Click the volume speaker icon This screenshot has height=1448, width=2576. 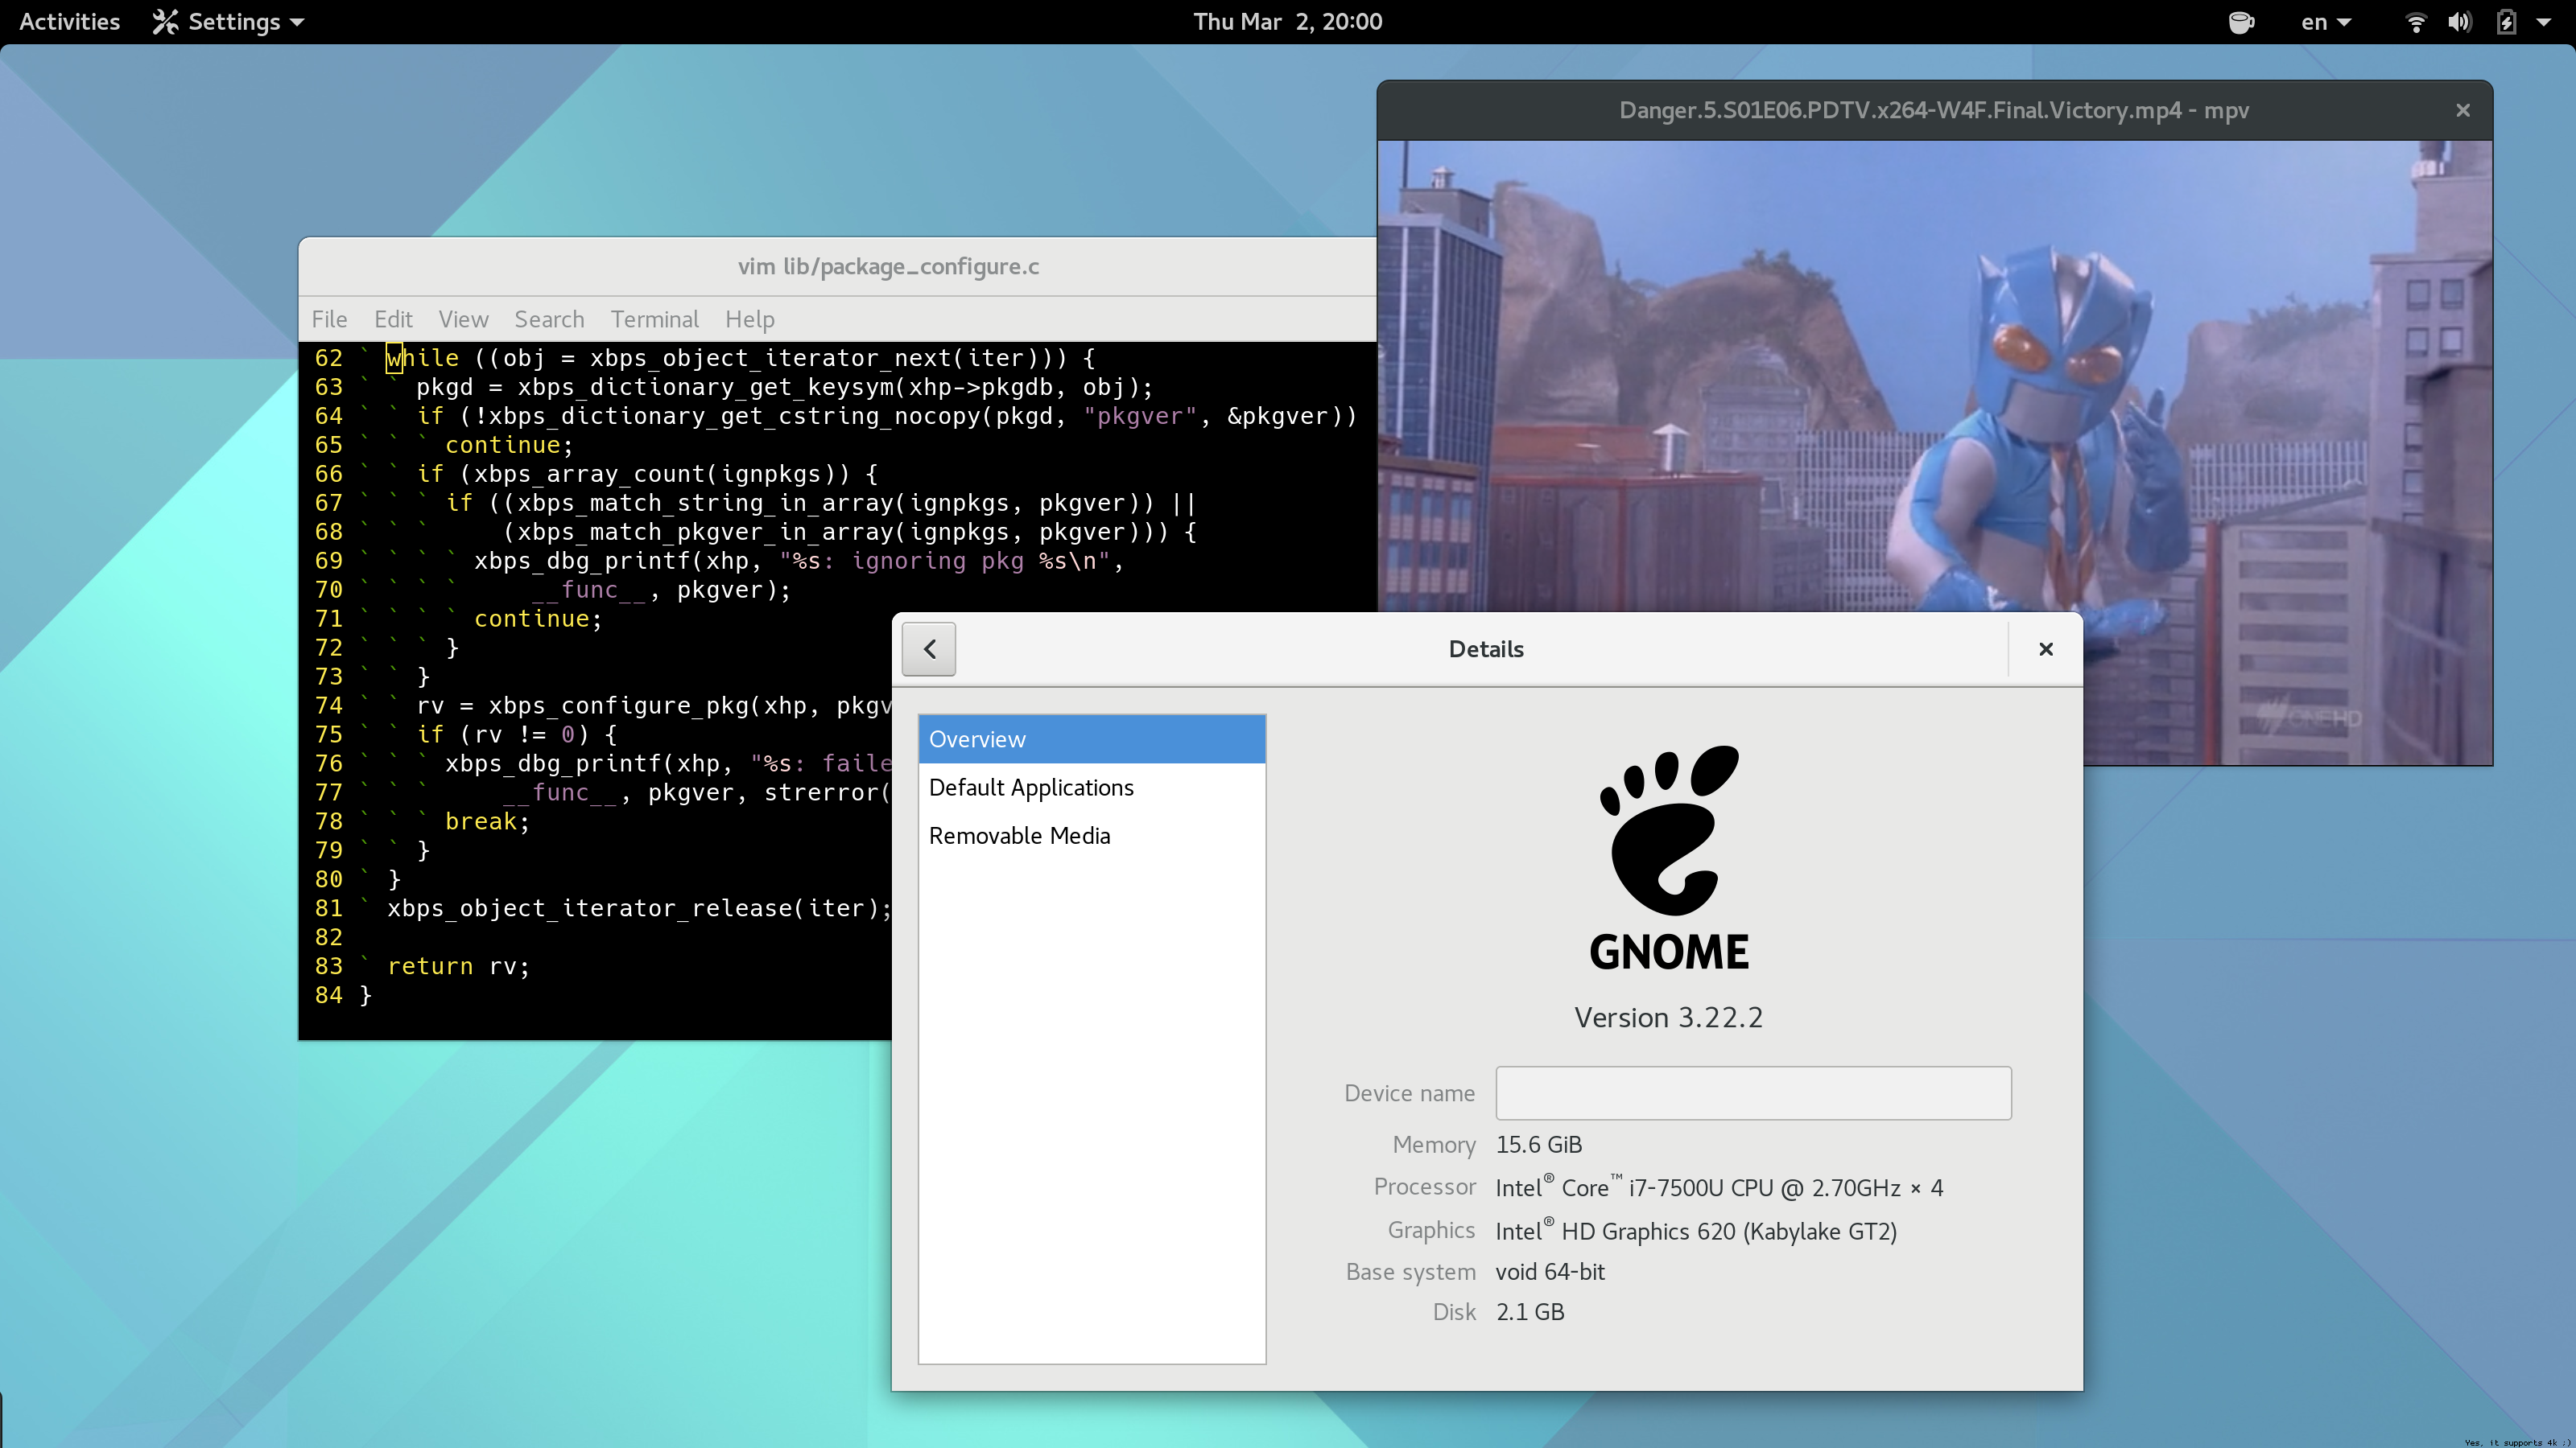2459,22
